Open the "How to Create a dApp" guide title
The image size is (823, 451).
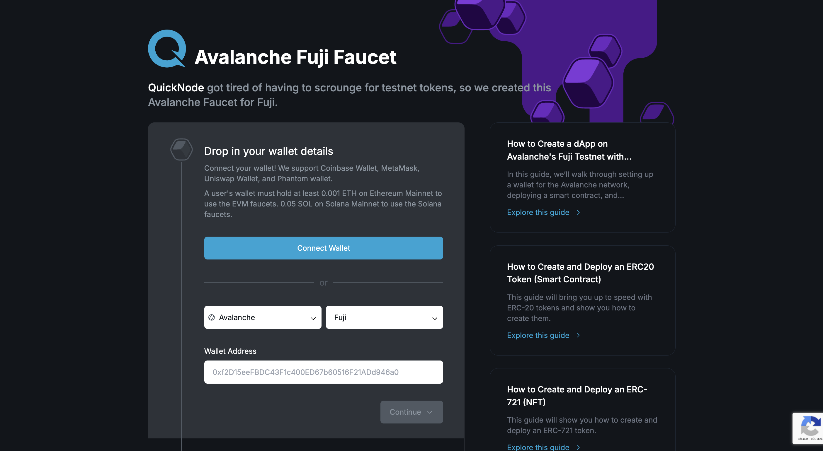pyautogui.click(x=569, y=150)
